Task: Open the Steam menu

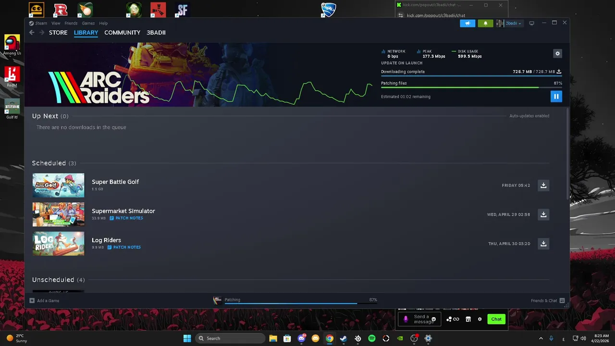Action: [x=38, y=23]
